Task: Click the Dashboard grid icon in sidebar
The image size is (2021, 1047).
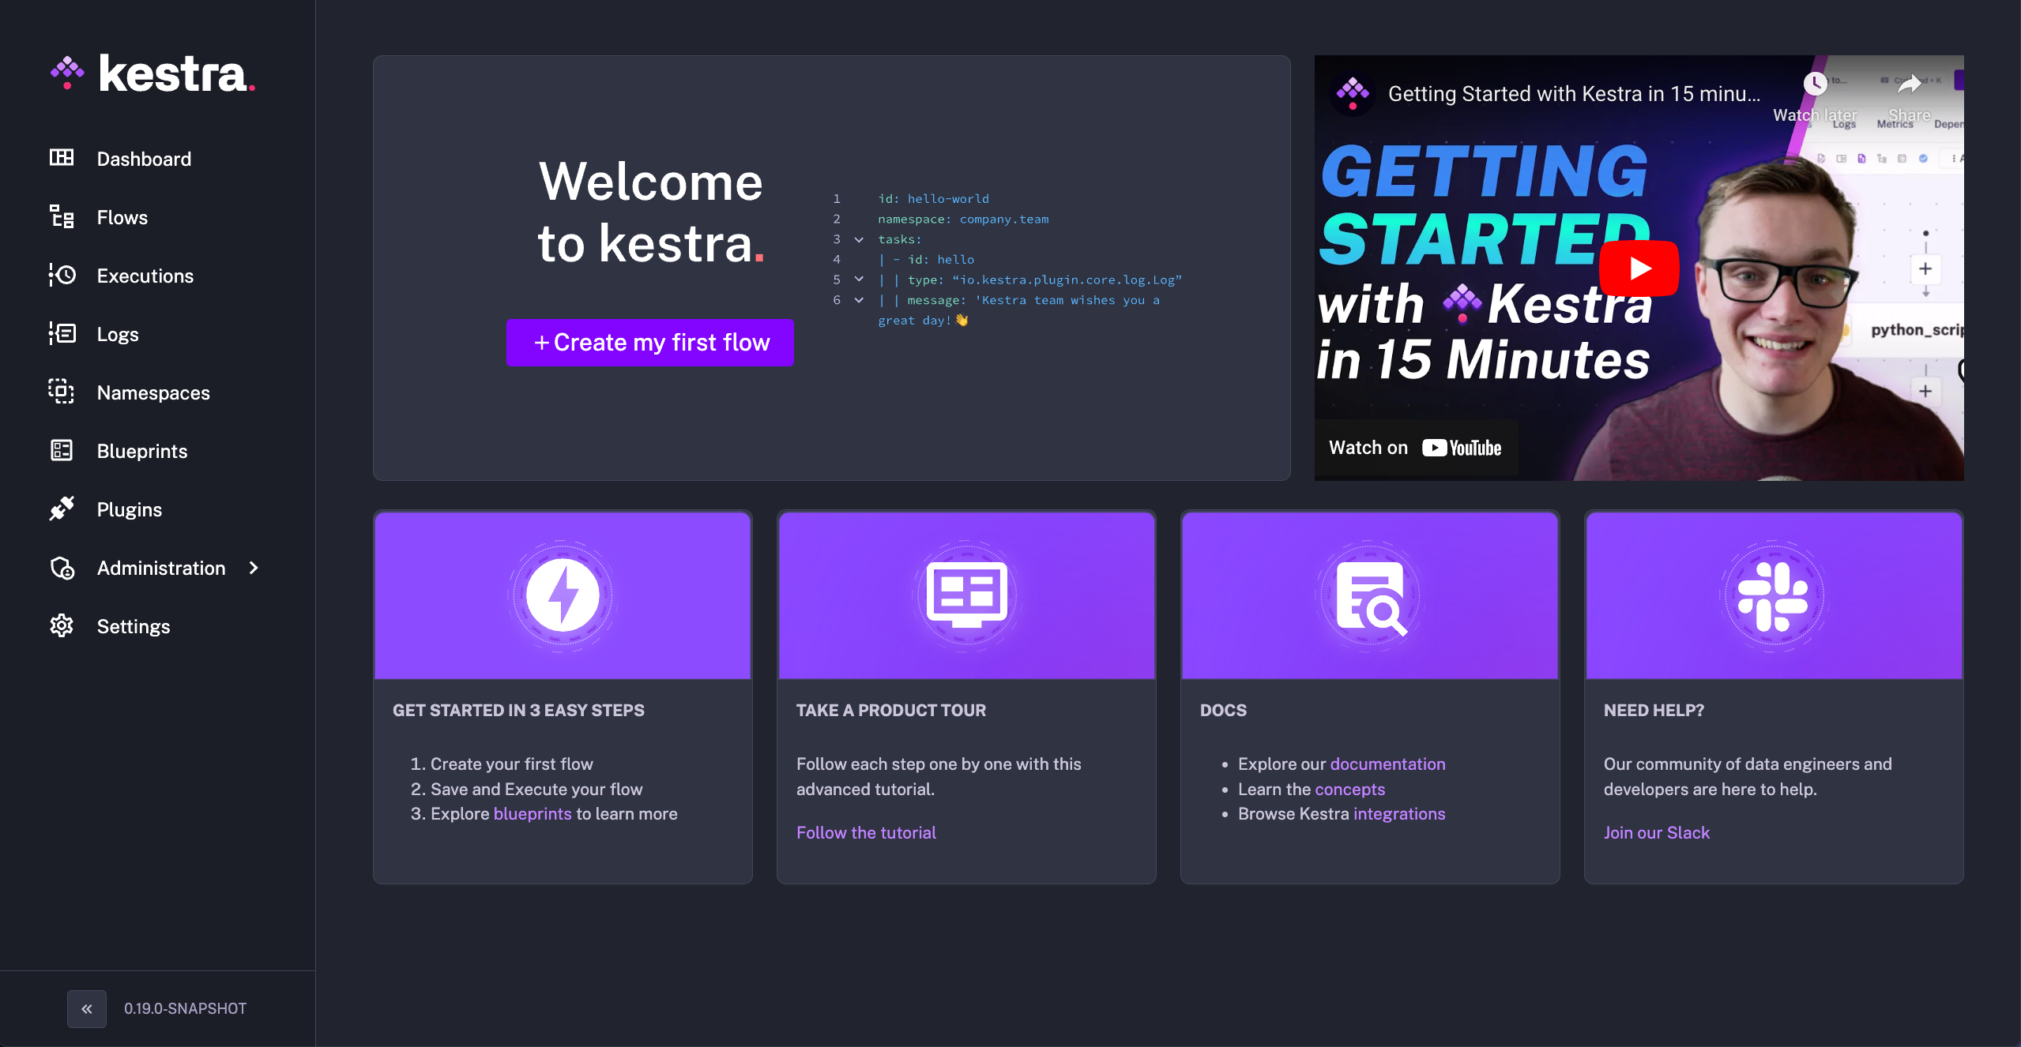Action: (x=62, y=158)
